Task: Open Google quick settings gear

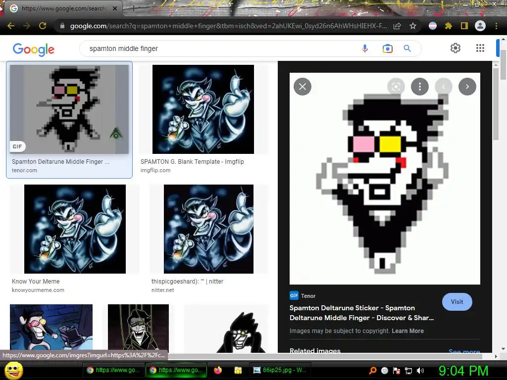Action: tap(456, 48)
